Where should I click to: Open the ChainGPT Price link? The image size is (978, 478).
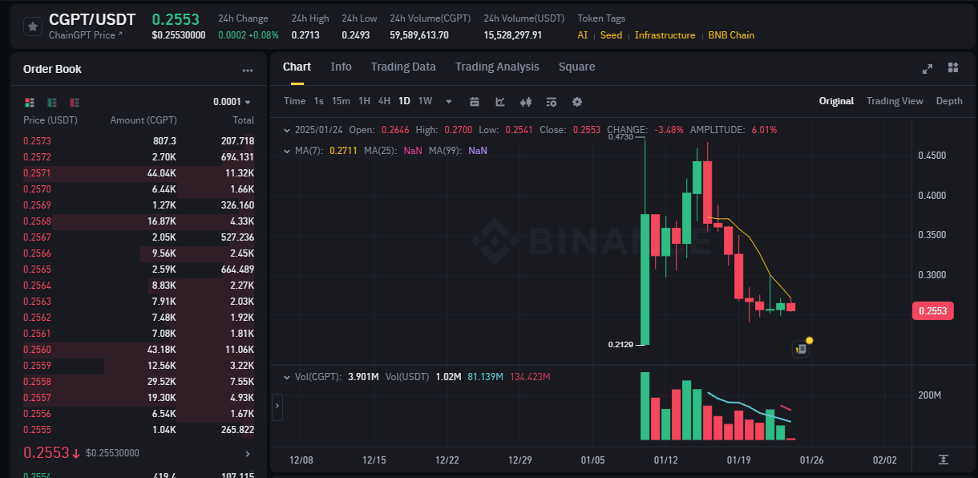point(86,34)
